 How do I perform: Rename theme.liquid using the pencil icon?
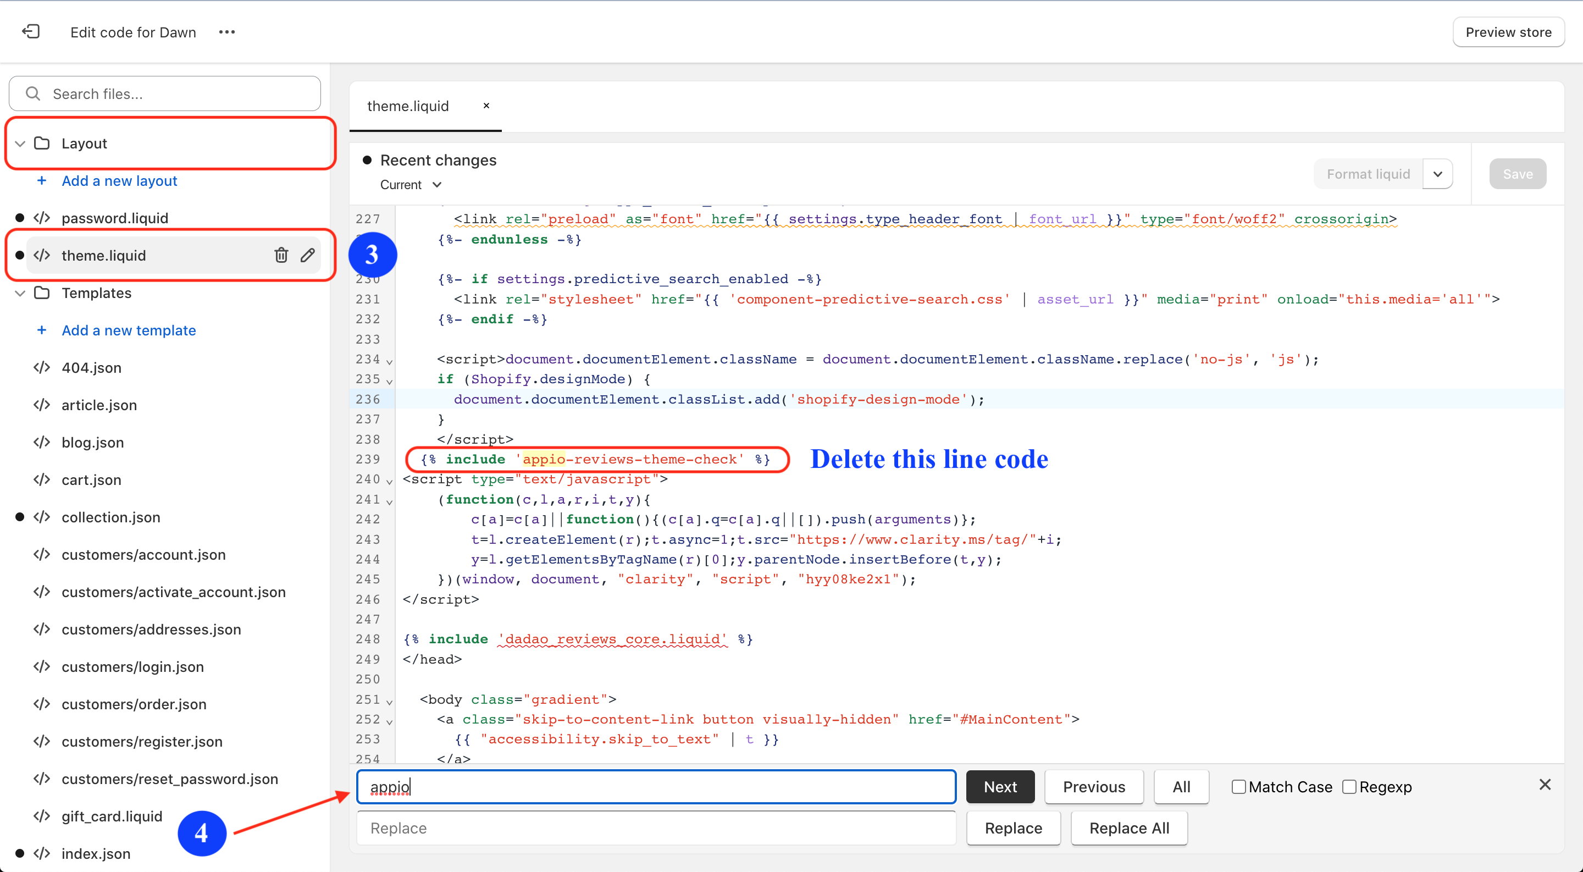pyautogui.click(x=308, y=255)
